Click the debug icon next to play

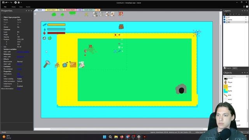(x=19, y=3)
